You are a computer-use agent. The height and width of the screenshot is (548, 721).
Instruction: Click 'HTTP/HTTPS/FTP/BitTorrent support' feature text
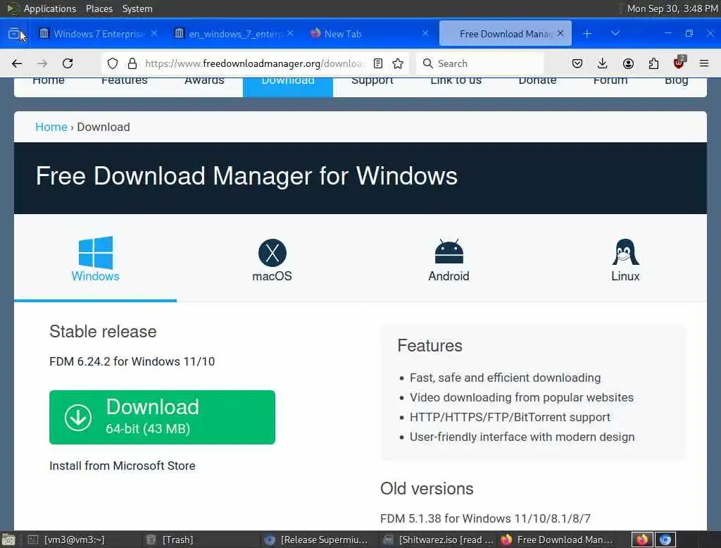coord(510,417)
